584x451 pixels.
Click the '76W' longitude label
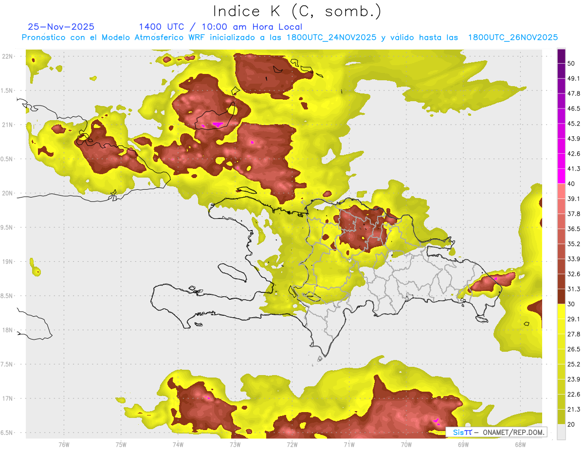pos(64,444)
